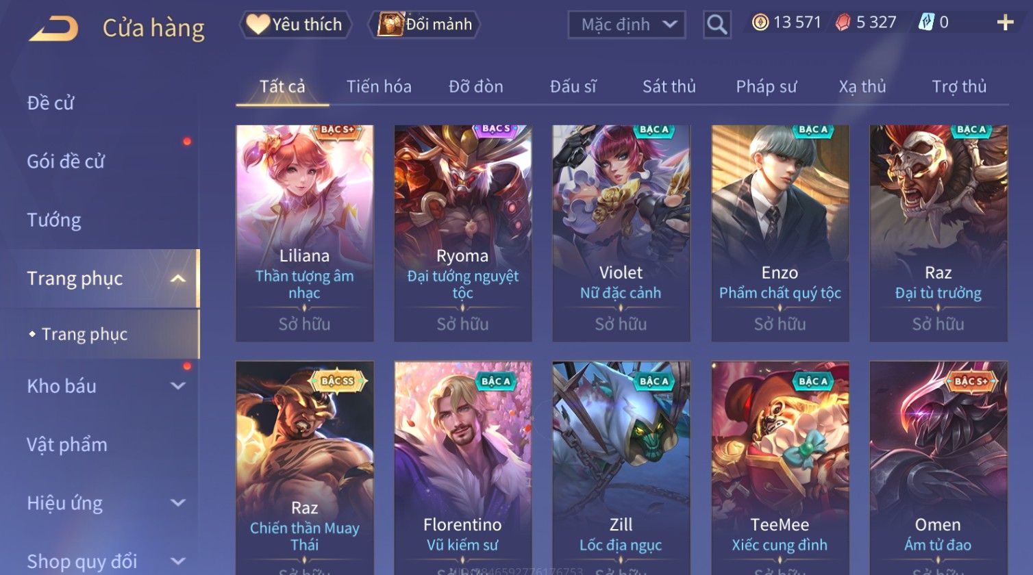Screen dimensions: 1033x575
Task: Open the search magnifier icon
Action: tap(717, 25)
